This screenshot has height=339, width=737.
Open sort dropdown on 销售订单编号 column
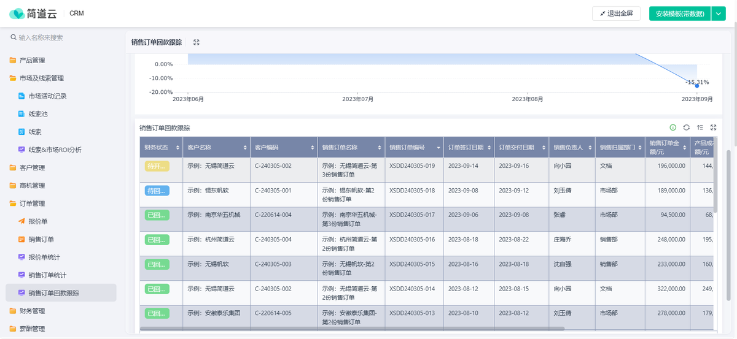pos(438,148)
